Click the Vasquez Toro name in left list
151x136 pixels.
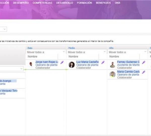point(9,90)
